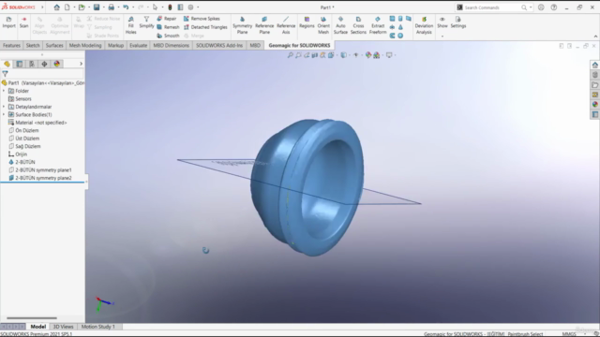Collapse the ribbon with chevron arrow
600x337 pixels.
point(595,37)
